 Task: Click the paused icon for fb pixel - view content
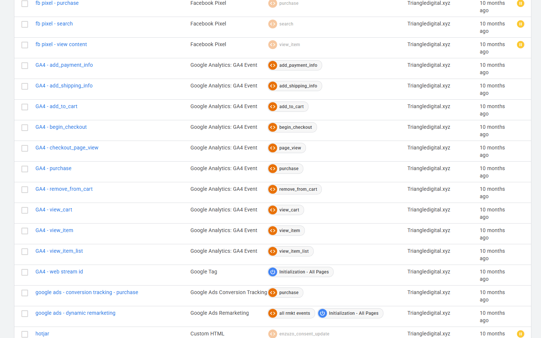point(521,45)
